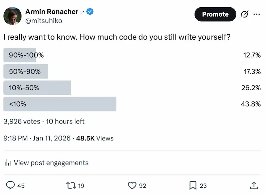
Task: Click the analytics bar chart icon
Action: [x=7, y=163]
